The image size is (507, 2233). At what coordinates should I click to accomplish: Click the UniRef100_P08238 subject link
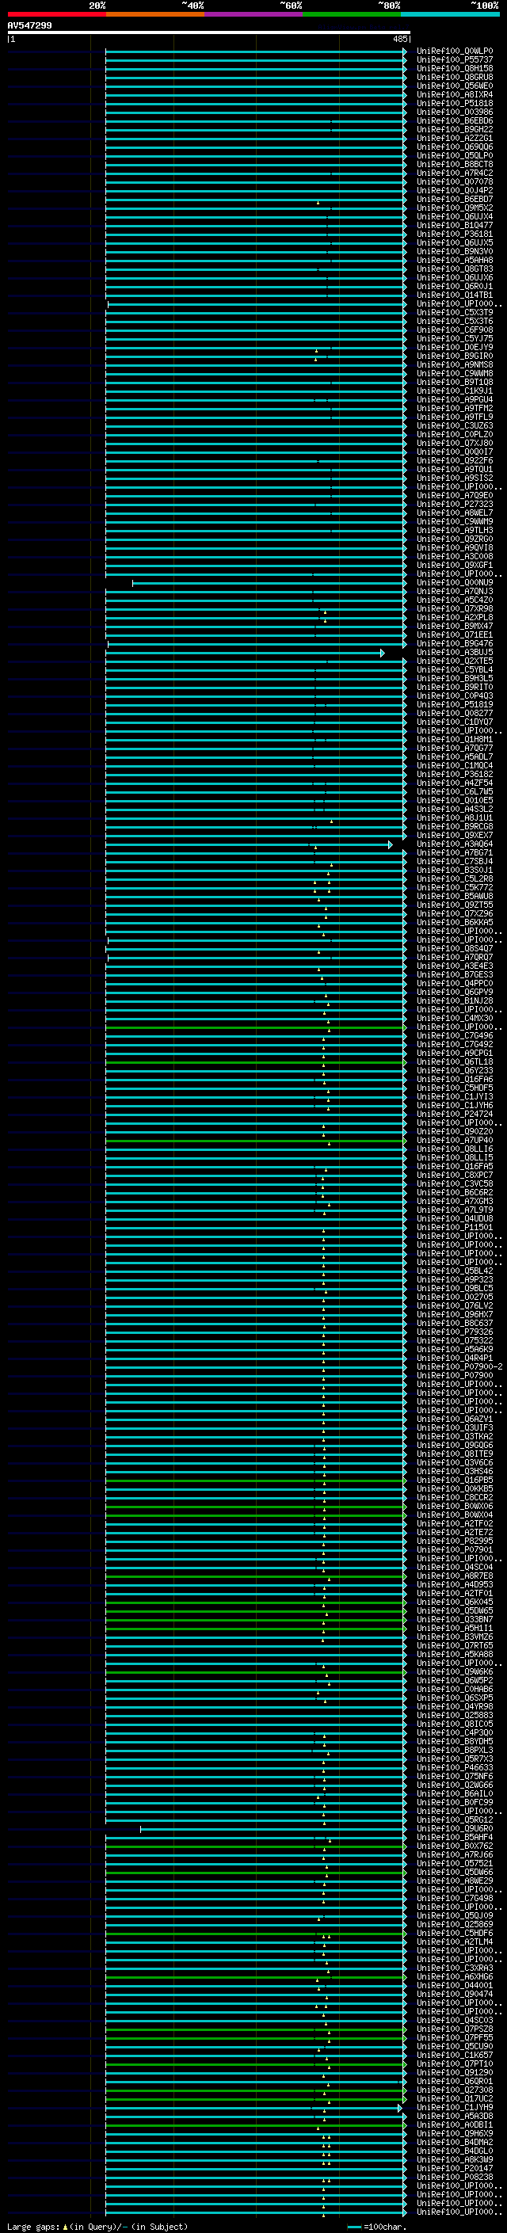[454, 2177]
